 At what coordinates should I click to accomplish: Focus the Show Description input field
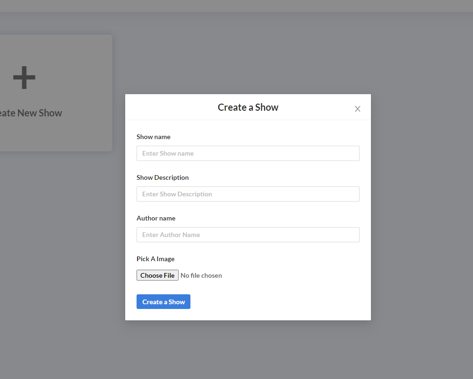tap(248, 194)
